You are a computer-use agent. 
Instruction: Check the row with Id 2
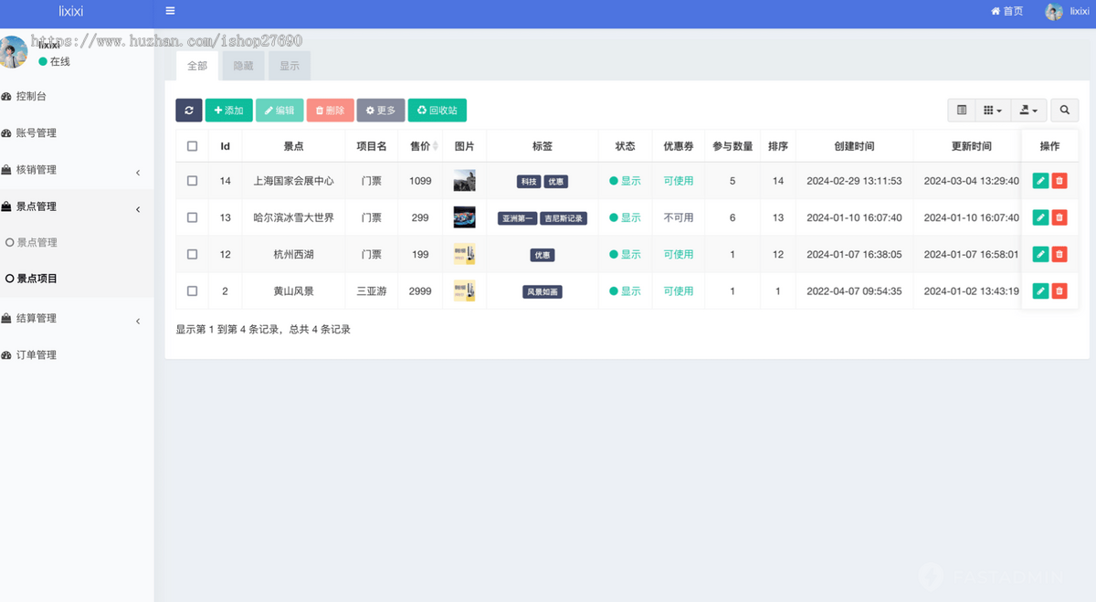pyautogui.click(x=192, y=290)
